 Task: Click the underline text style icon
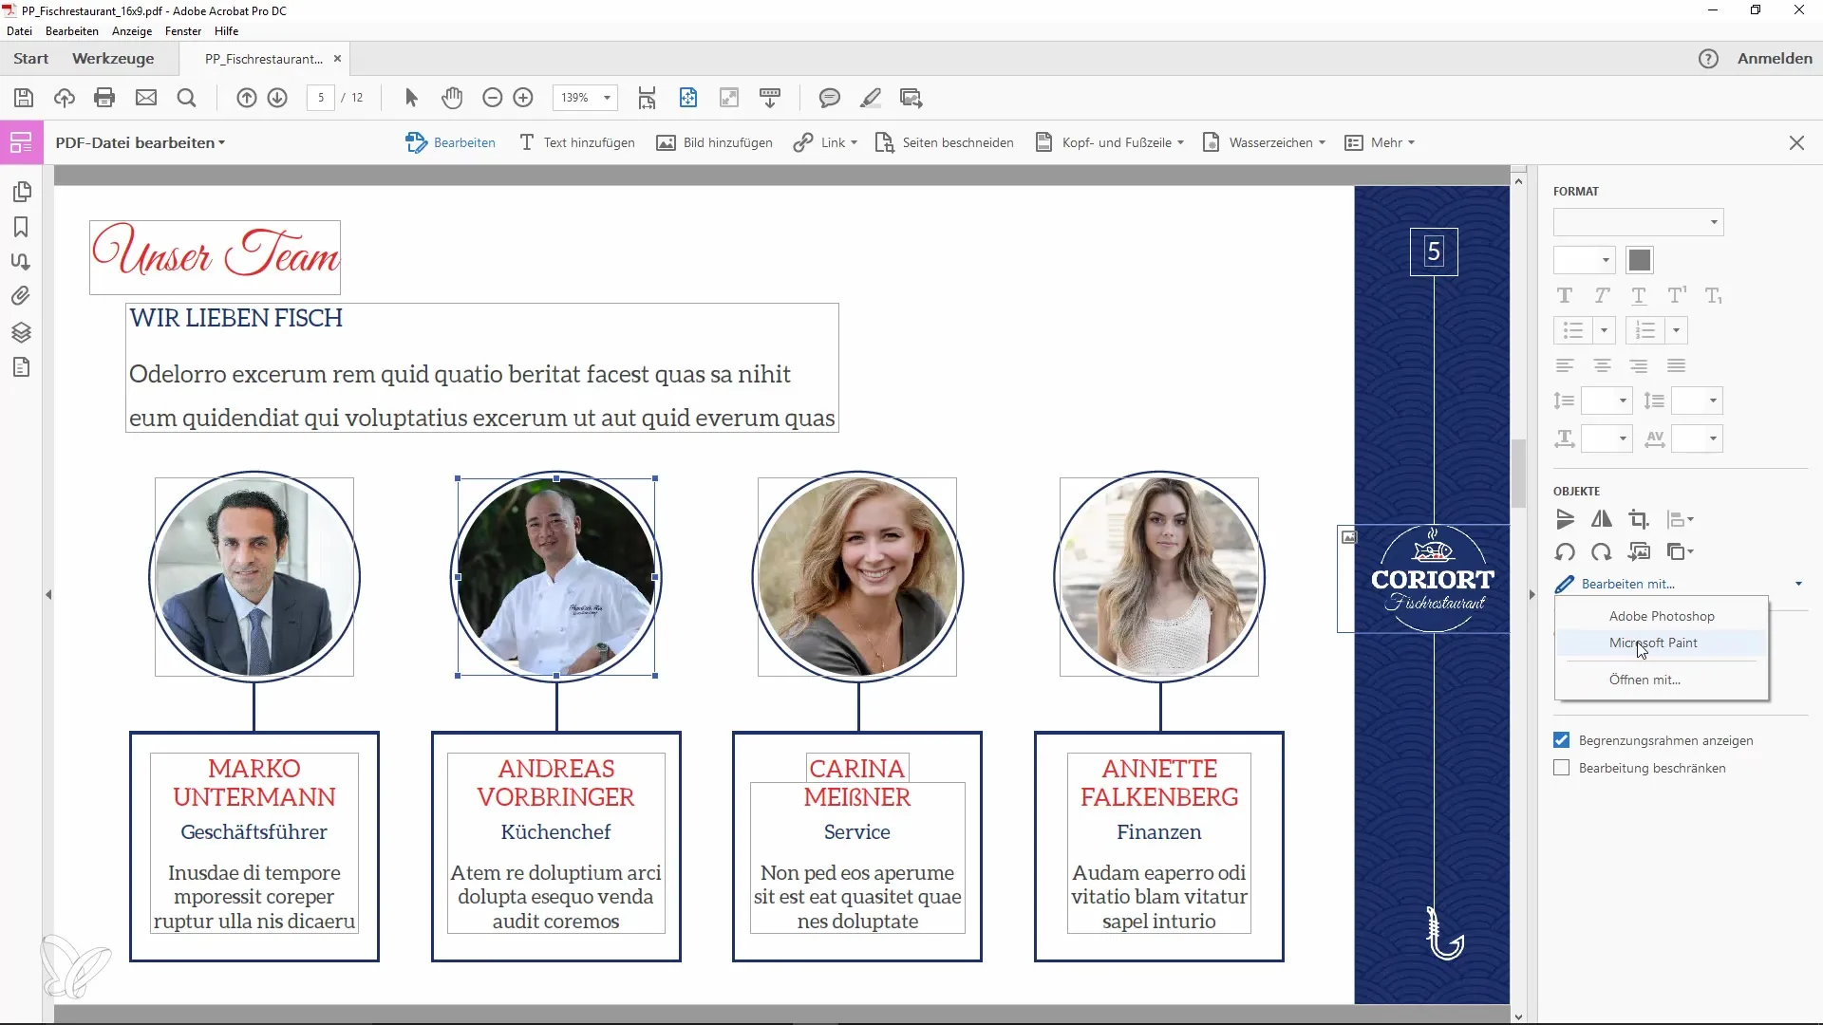1639,296
